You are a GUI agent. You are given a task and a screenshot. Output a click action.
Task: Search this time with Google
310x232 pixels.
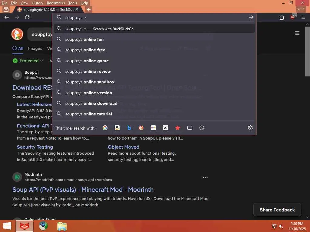[105, 128]
